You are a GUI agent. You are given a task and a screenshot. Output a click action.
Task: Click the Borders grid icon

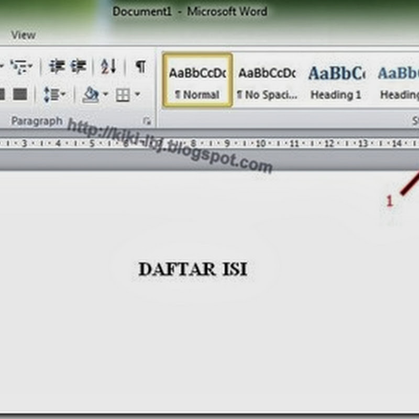(123, 95)
